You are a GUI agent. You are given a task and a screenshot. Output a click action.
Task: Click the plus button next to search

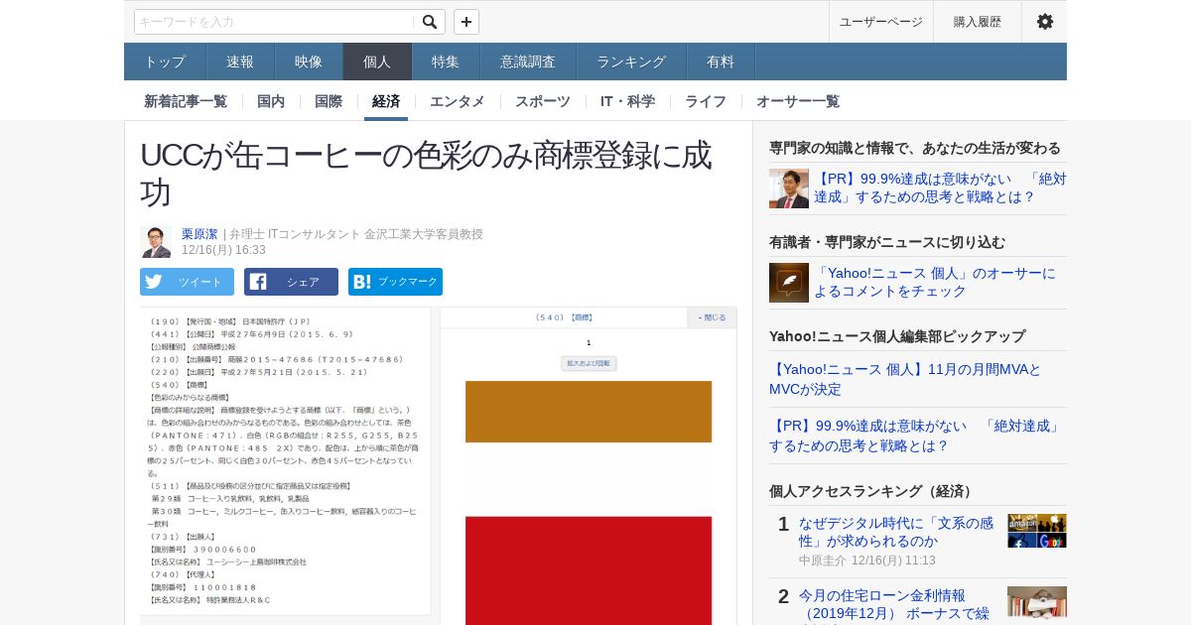tap(466, 22)
